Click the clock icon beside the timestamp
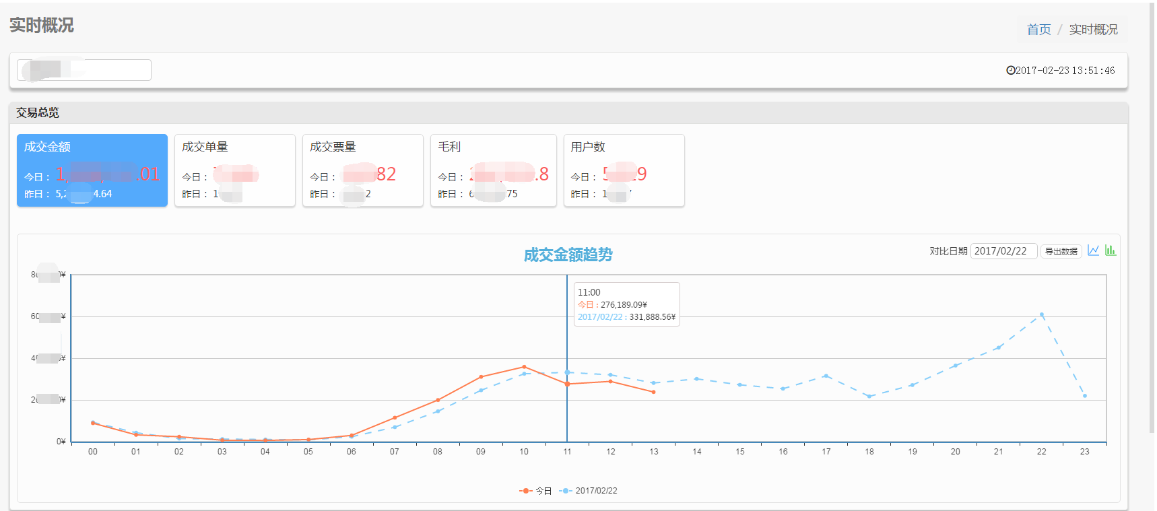 click(x=1010, y=70)
